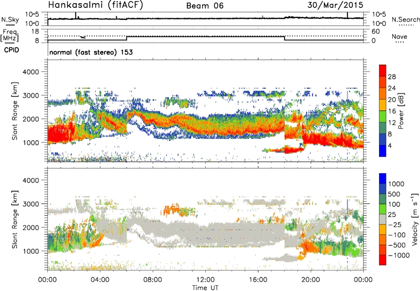Click the '08:00' time axis label
Image resolution: width=420 pixels, height=291 pixels.
pos(152,280)
